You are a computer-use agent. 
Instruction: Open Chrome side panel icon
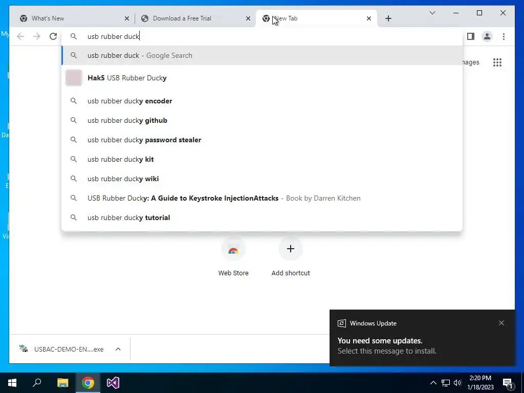(x=471, y=36)
